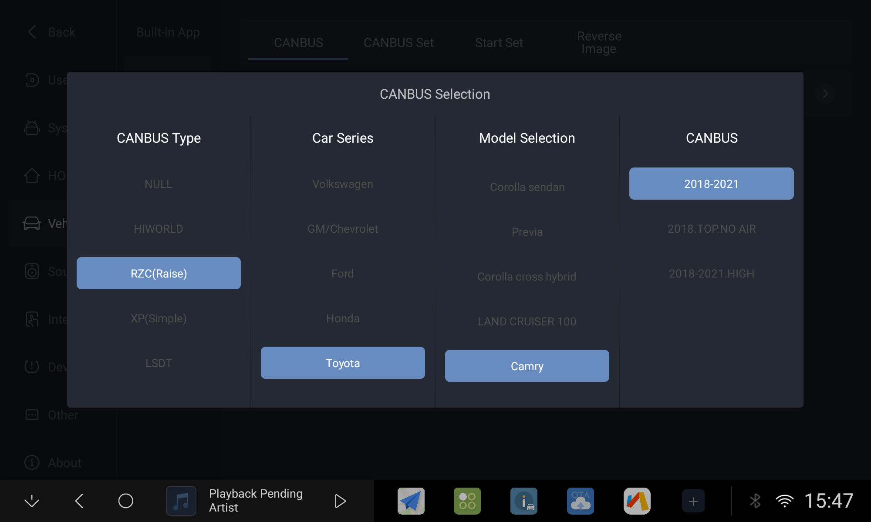Tap the system back chevron in bottom bar
The width and height of the screenshot is (871, 522).
point(79,501)
